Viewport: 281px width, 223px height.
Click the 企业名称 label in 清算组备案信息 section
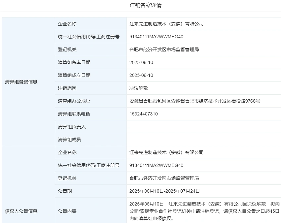[x=67, y=24]
